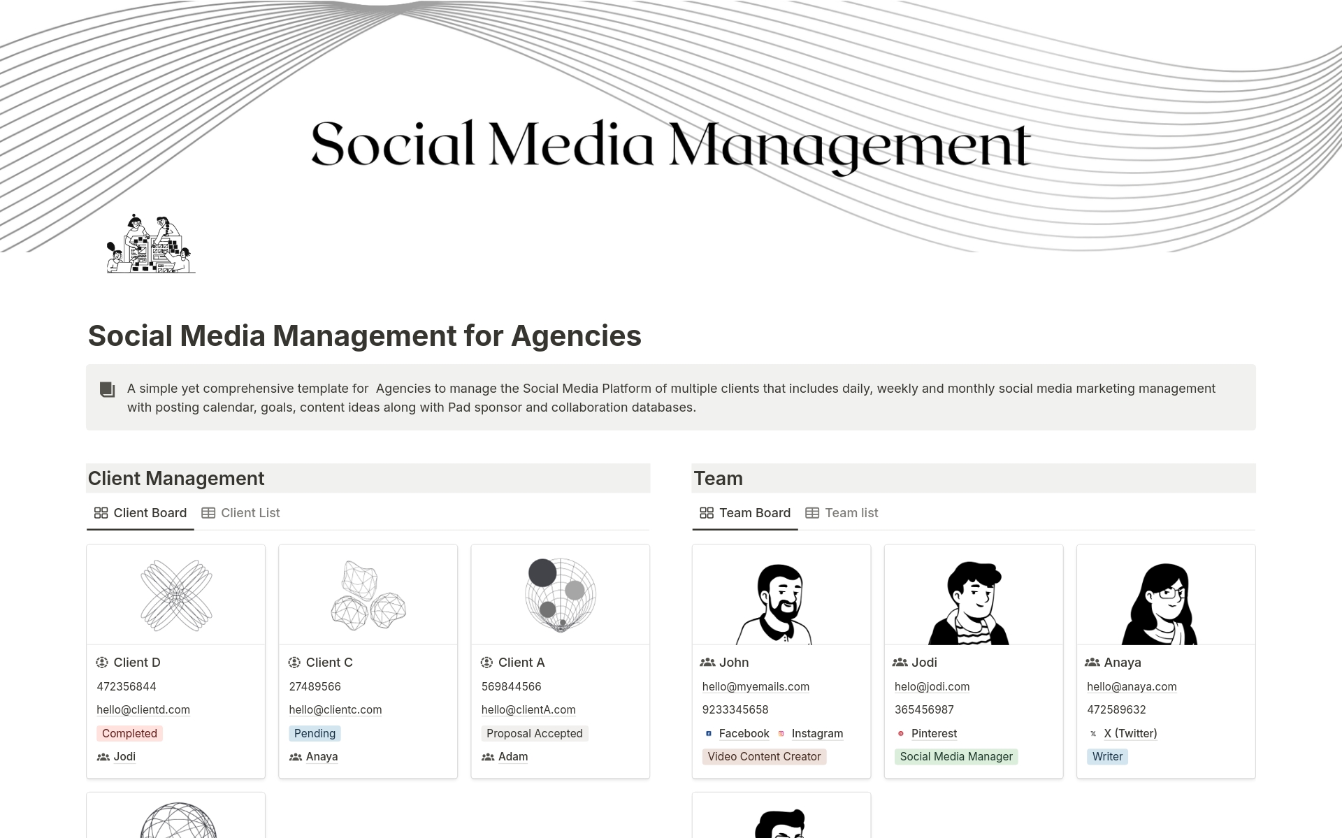Click the Team Board icon
Screen dimensions: 1342x838
pyautogui.click(x=703, y=512)
